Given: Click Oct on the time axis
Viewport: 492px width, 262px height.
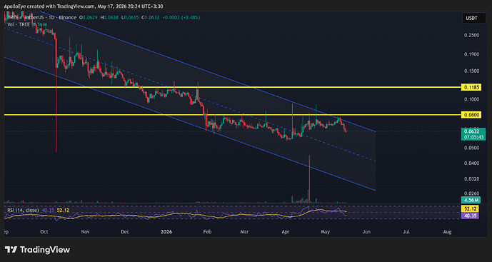Looking at the screenshot, I should pyautogui.click(x=44, y=232).
